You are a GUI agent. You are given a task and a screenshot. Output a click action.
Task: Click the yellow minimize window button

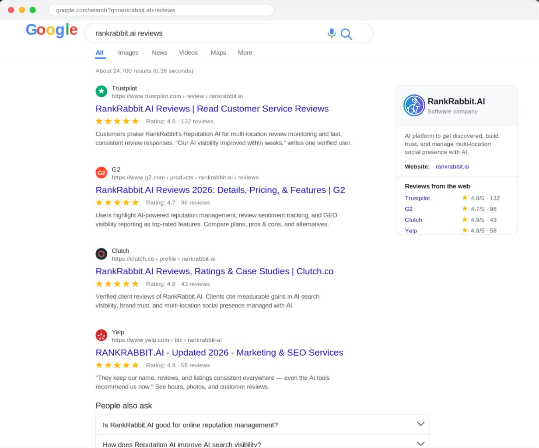22,10
